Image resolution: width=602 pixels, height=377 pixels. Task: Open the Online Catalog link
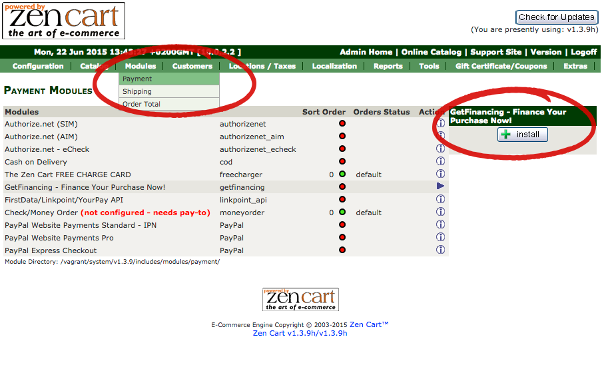(431, 52)
